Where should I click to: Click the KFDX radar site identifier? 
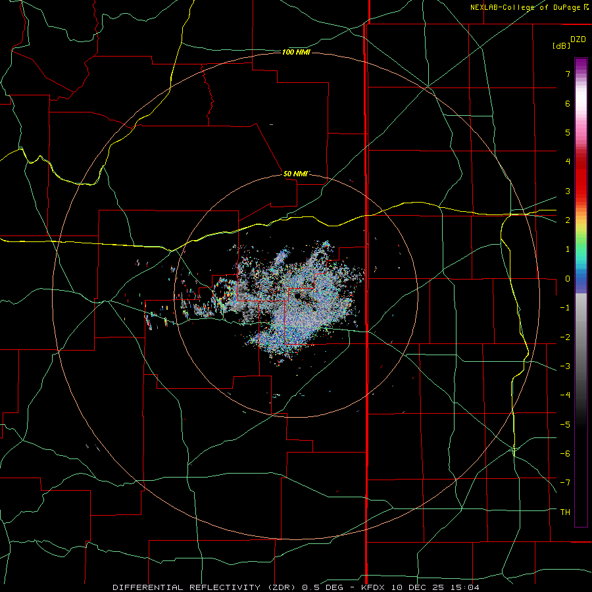[374, 587]
